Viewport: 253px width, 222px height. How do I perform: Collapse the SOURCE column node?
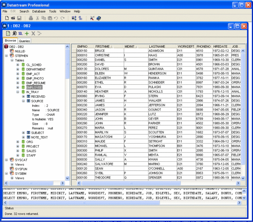click(23, 101)
